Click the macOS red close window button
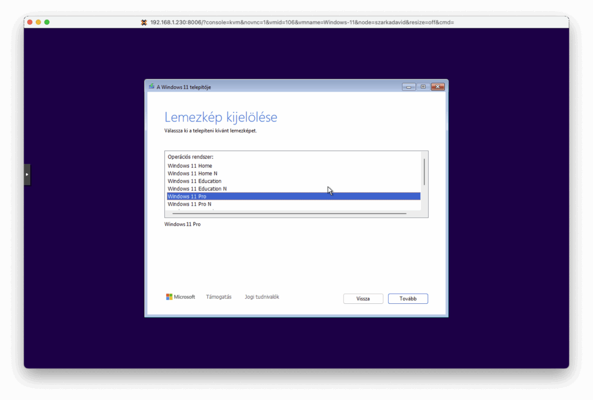 (x=30, y=23)
